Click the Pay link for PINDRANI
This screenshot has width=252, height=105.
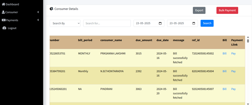[233, 89]
